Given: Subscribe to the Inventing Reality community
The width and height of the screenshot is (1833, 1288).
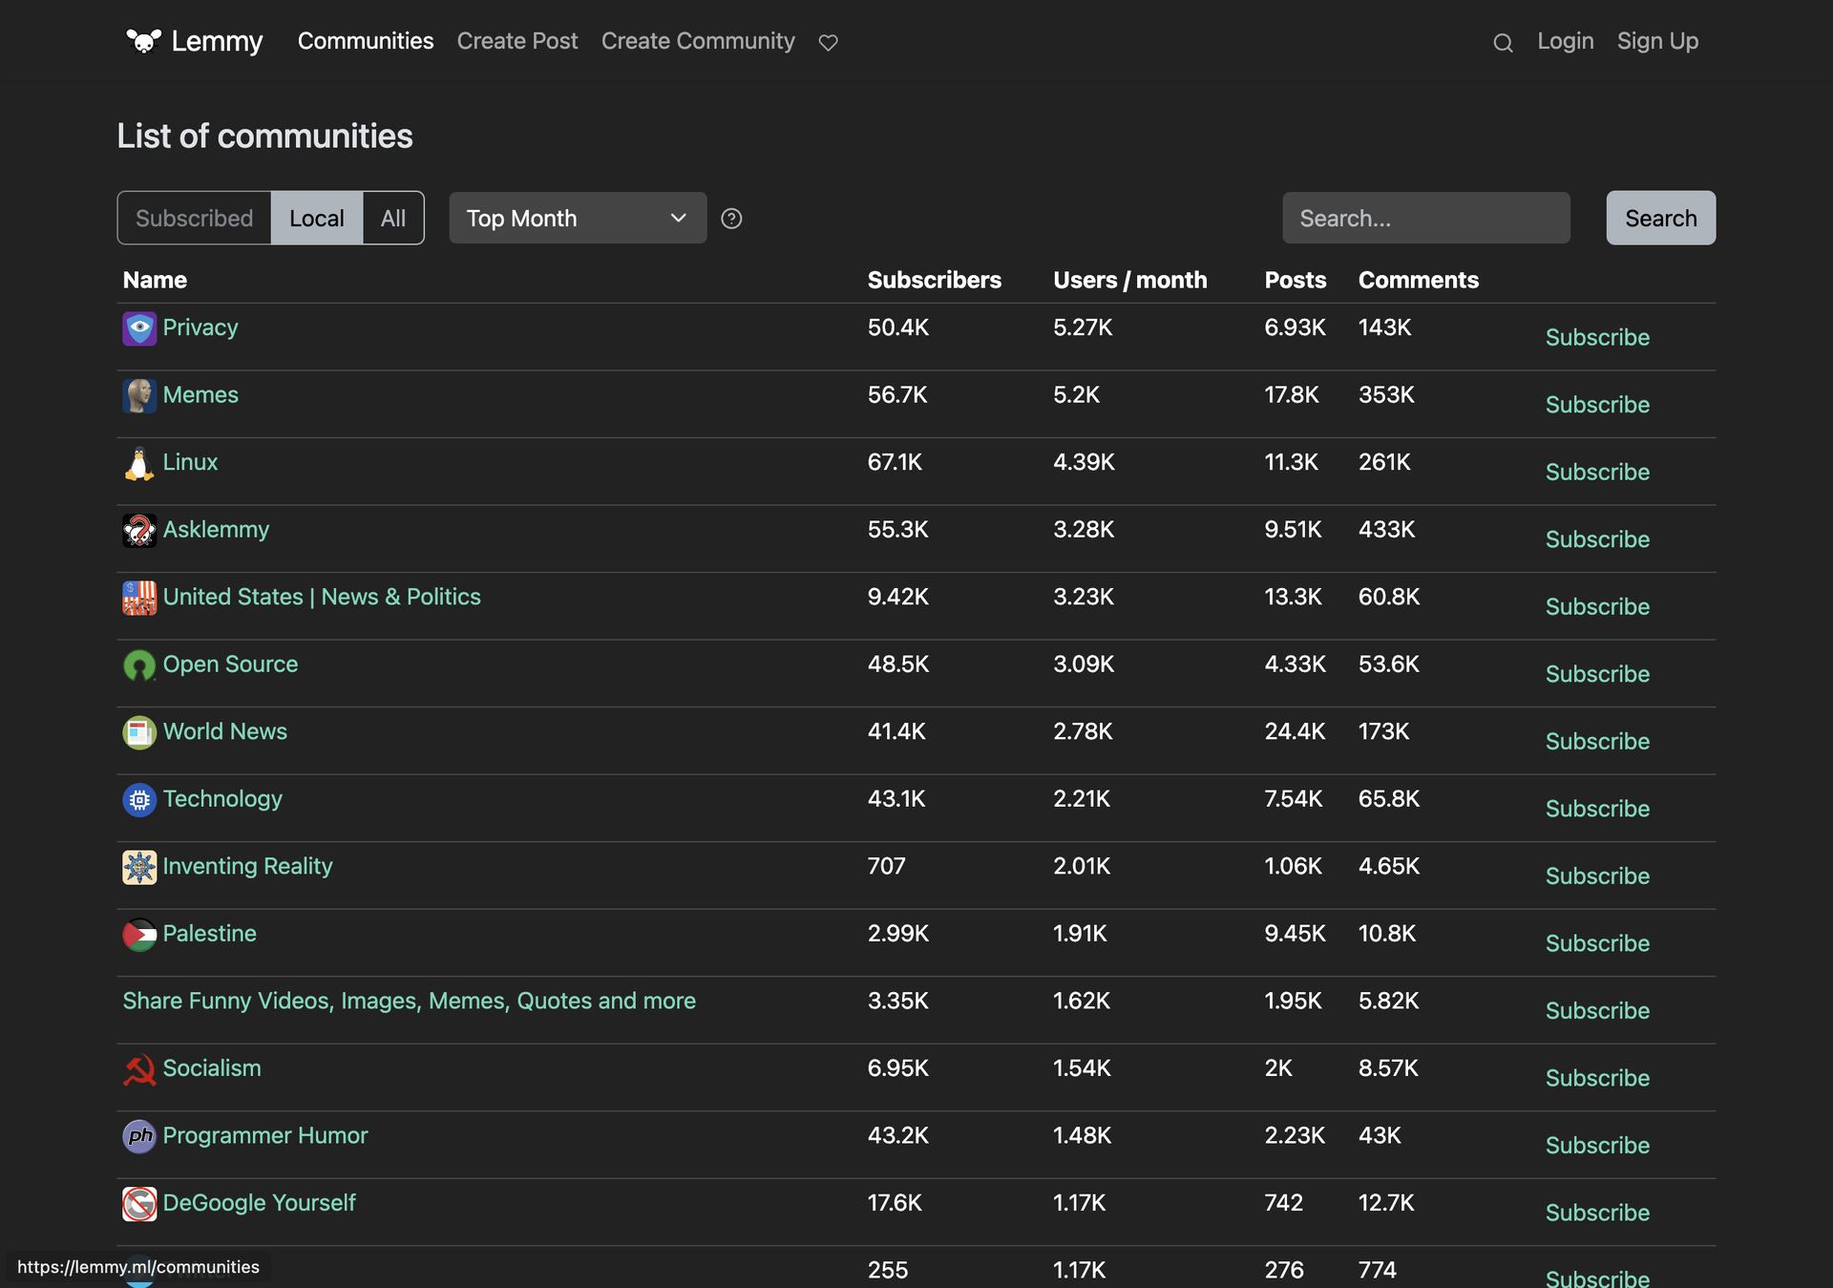Looking at the screenshot, I should point(1597,876).
